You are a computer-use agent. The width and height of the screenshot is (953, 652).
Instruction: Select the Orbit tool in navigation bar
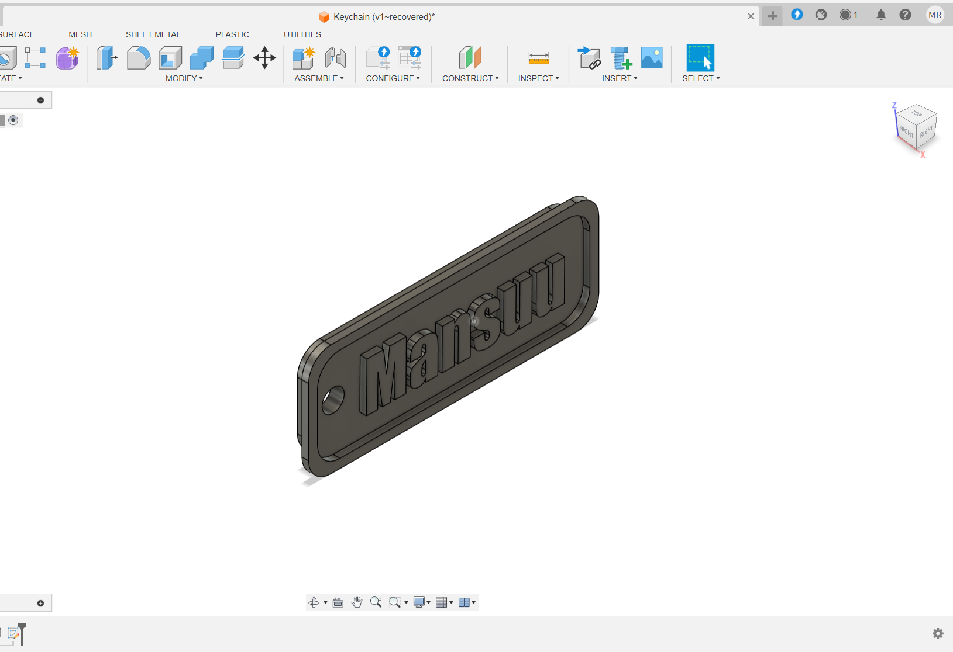pyautogui.click(x=314, y=602)
